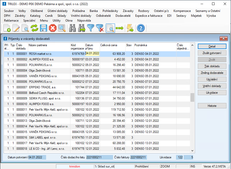This screenshot has height=169, width=231.
Task: Click the Datum potvrzení field
Action: coord(37,157)
